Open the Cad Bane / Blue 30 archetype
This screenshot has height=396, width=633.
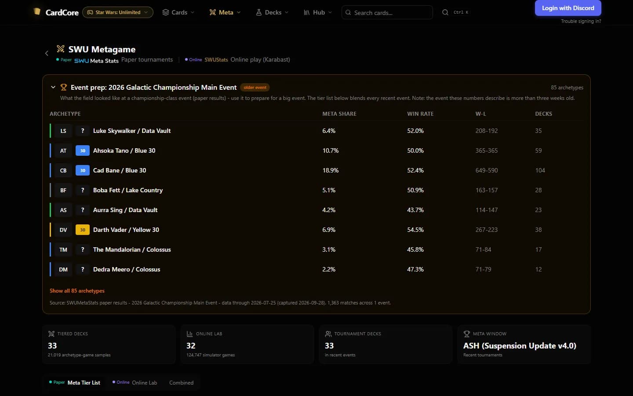point(120,170)
